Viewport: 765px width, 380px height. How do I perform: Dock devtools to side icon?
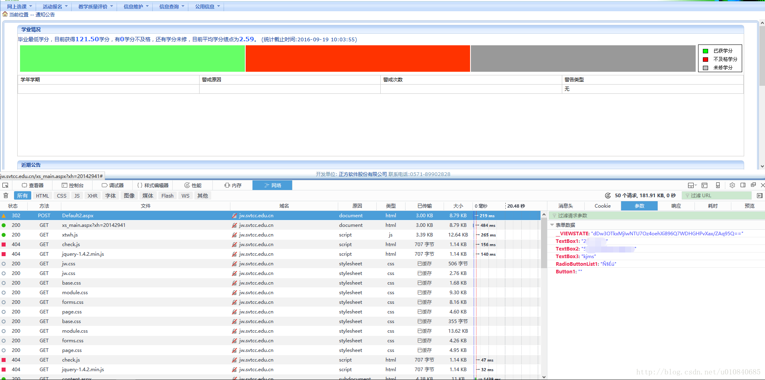click(x=743, y=185)
